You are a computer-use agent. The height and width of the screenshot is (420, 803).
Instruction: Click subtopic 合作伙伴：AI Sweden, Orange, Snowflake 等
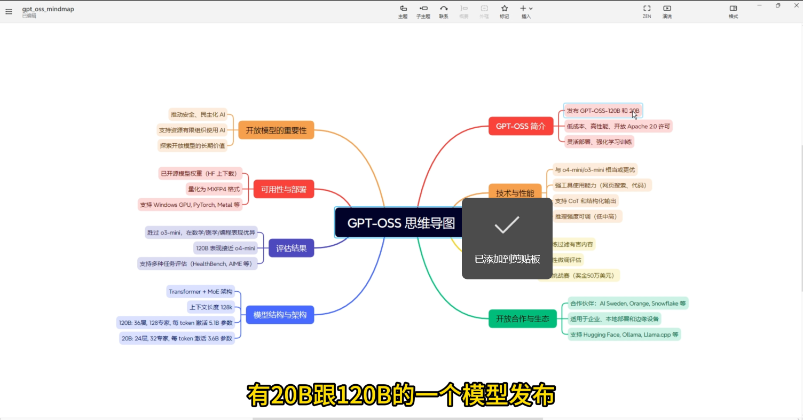coord(627,303)
